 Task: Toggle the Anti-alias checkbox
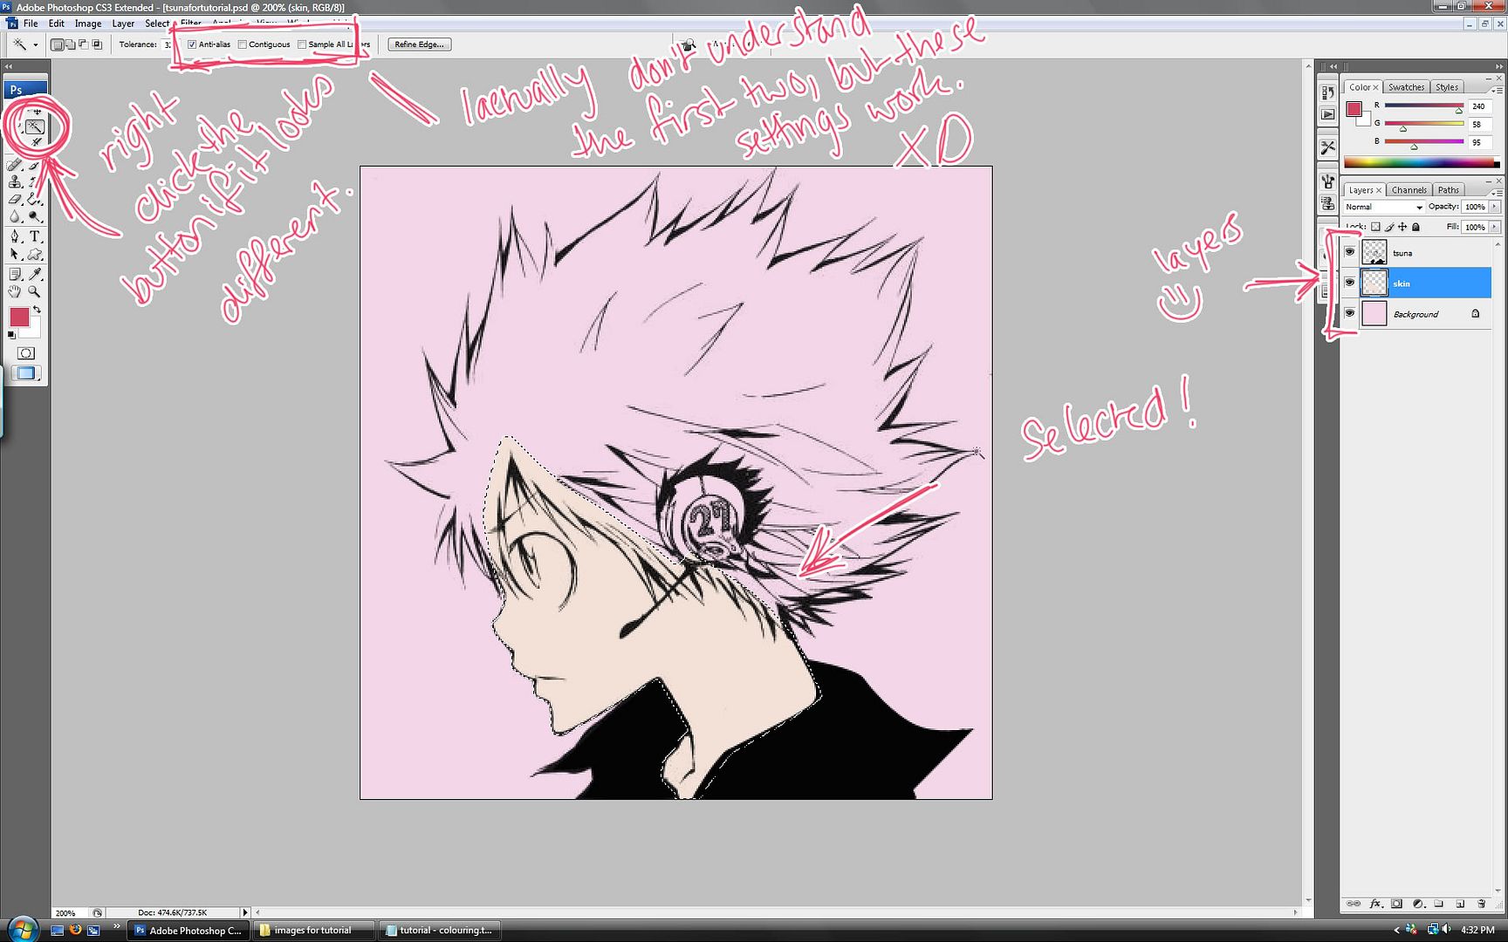pyautogui.click(x=192, y=44)
